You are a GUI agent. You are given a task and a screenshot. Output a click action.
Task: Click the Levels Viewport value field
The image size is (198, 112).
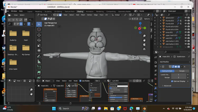[178, 74]
